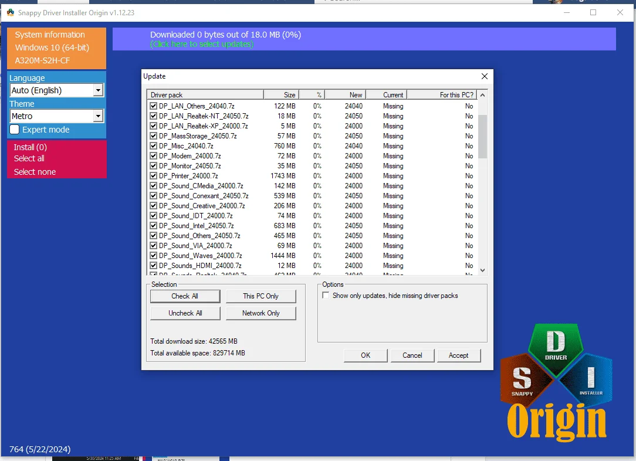Toggle DP_MassStorage_24050.7z checkbox
Viewport: 636px width, 461px height.
153,136
